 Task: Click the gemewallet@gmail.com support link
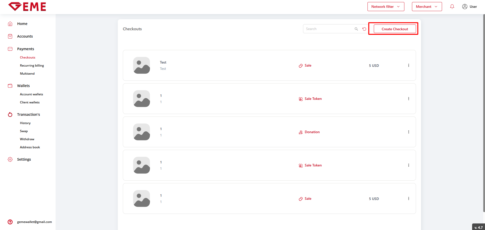pos(34,222)
